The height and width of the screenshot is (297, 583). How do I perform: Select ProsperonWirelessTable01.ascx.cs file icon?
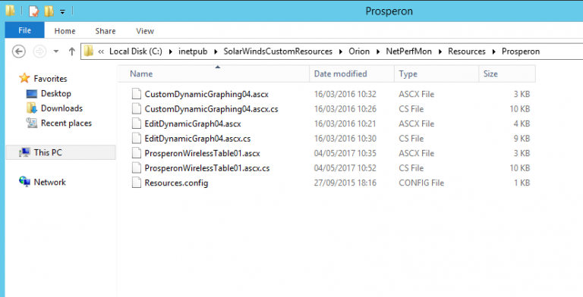[x=137, y=167]
